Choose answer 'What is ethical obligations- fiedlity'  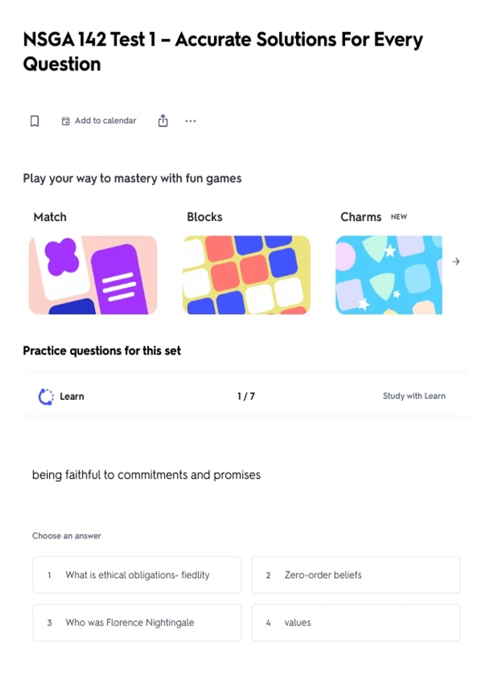[137, 575]
